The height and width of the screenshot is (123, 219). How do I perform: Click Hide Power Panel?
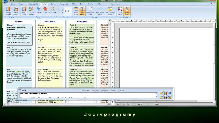pos(100,11)
